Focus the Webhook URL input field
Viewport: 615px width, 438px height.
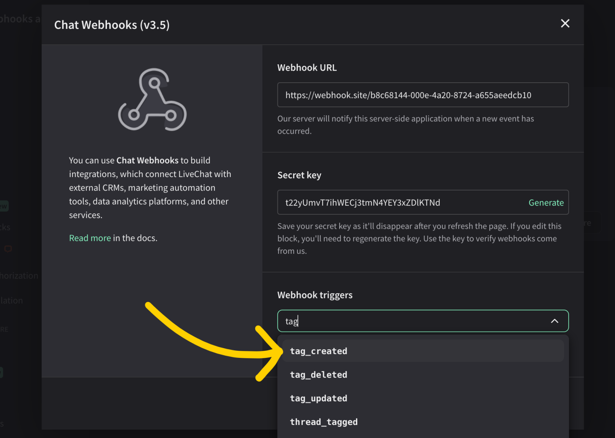pos(423,95)
